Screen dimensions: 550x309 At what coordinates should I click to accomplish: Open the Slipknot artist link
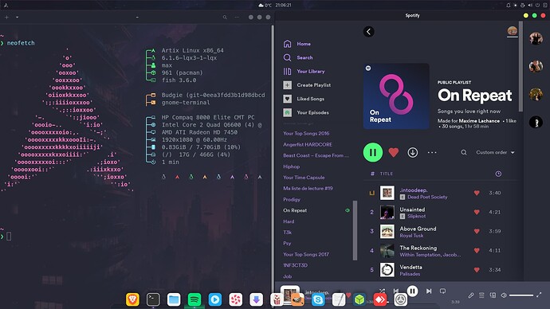[416, 217]
